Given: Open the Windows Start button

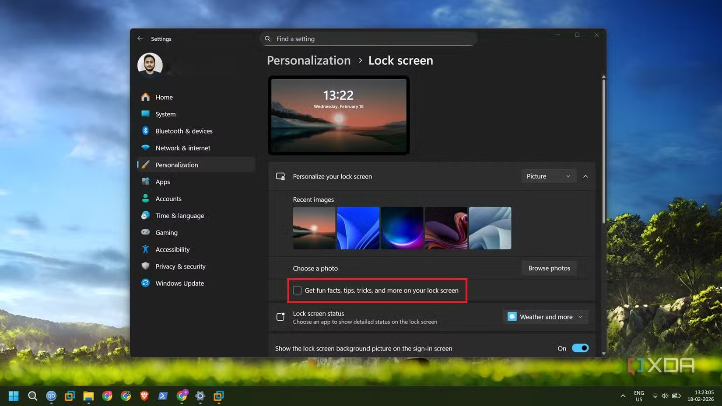Looking at the screenshot, I should click(14, 396).
